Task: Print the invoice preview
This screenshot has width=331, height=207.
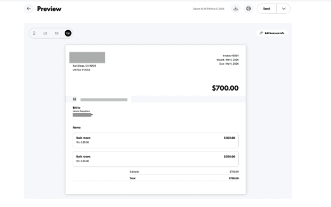Action: tap(248, 8)
